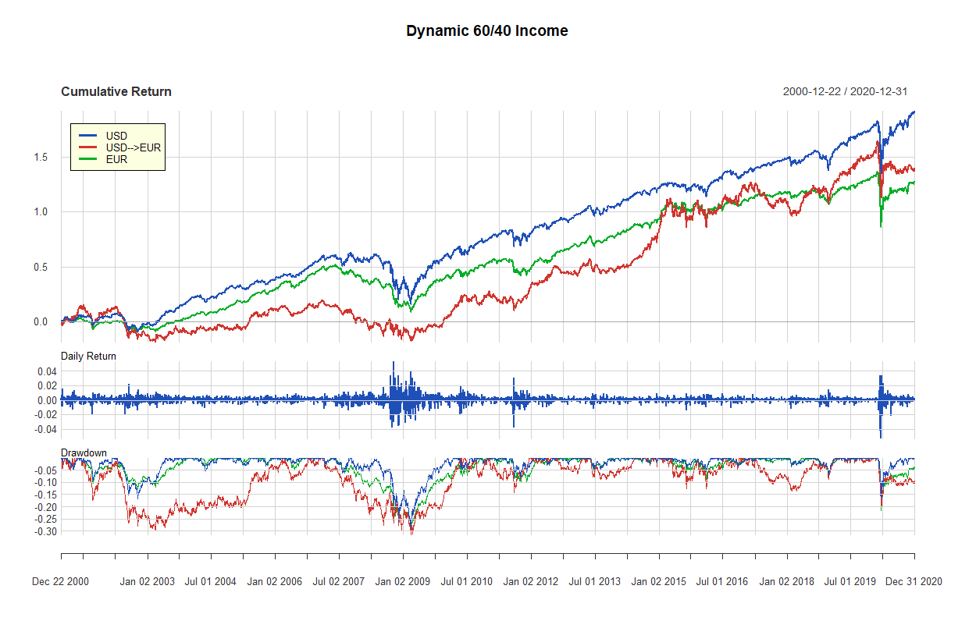Image resolution: width=976 pixels, height=621 pixels.
Task: Click the -0.04 daily return axis value
Action: click(x=45, y=429)
